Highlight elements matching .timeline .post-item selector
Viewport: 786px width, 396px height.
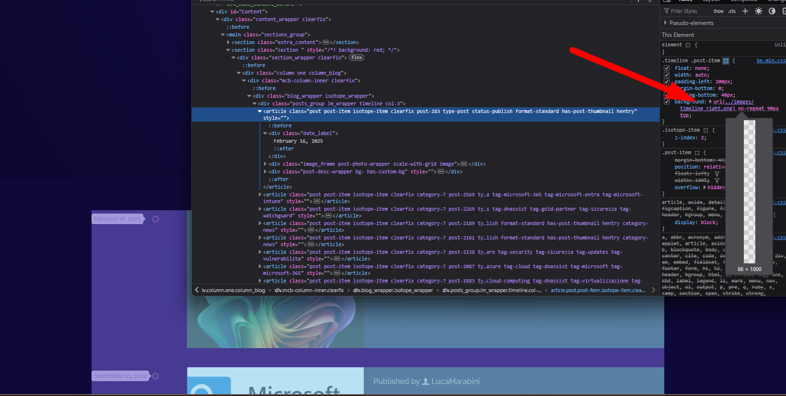coord(726,61)
